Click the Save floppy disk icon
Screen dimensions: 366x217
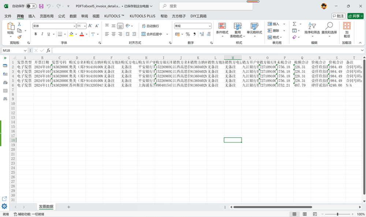point(41,6)
